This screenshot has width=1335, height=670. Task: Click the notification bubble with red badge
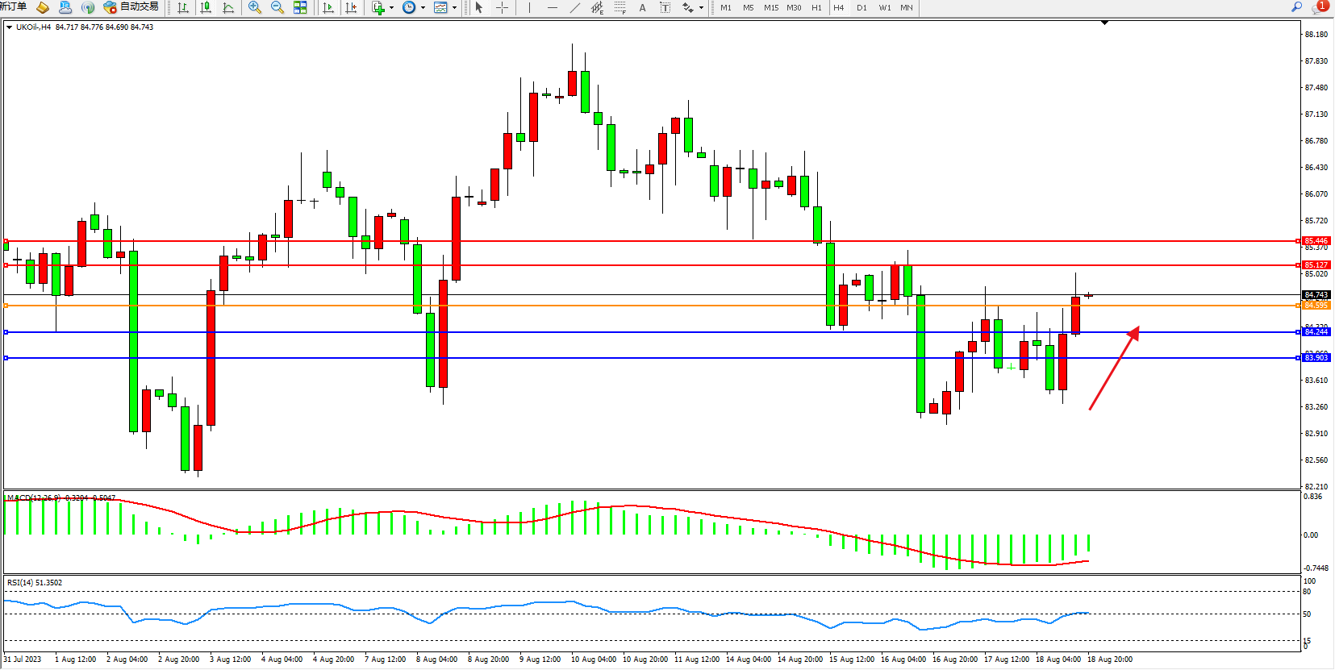point(1320,6)
